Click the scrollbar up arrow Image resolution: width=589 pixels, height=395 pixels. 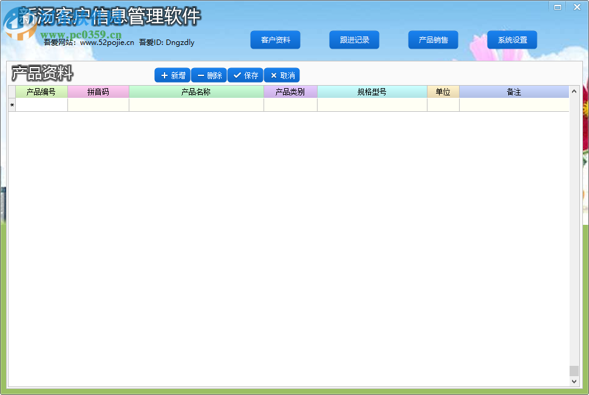pyautogui.click(x=573, y=91)
